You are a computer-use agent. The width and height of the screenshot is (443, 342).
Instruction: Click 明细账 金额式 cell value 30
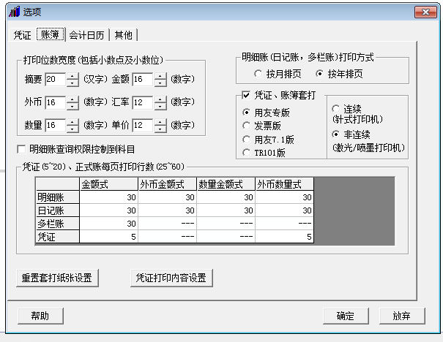click(x=109, y=197)
